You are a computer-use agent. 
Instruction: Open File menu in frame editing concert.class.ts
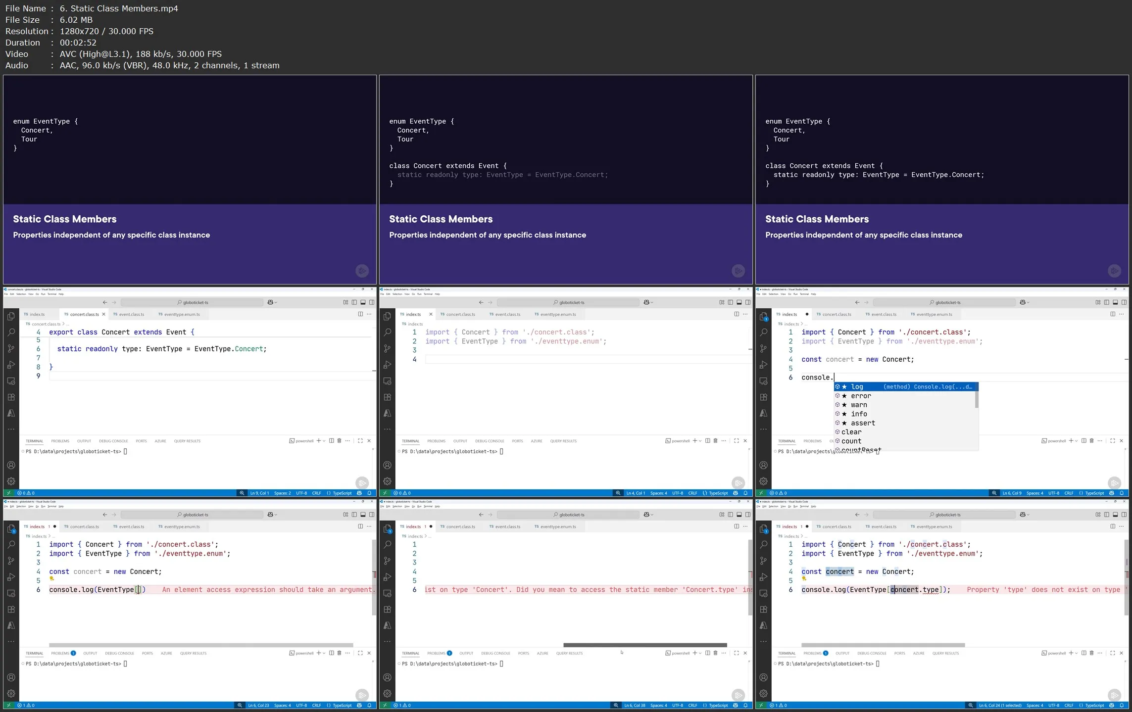6,294
